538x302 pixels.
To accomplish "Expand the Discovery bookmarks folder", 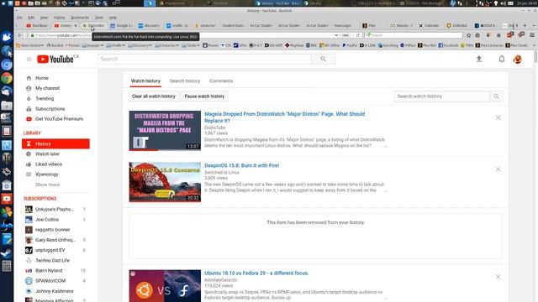I will [x=140, y=45].
